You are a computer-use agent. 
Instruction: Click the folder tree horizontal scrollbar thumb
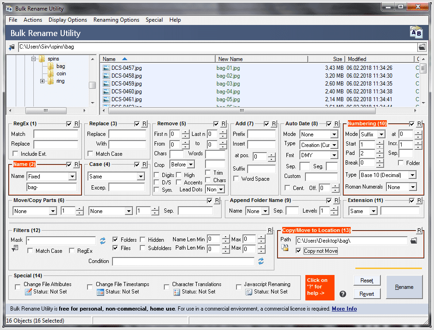coord(46,111)
